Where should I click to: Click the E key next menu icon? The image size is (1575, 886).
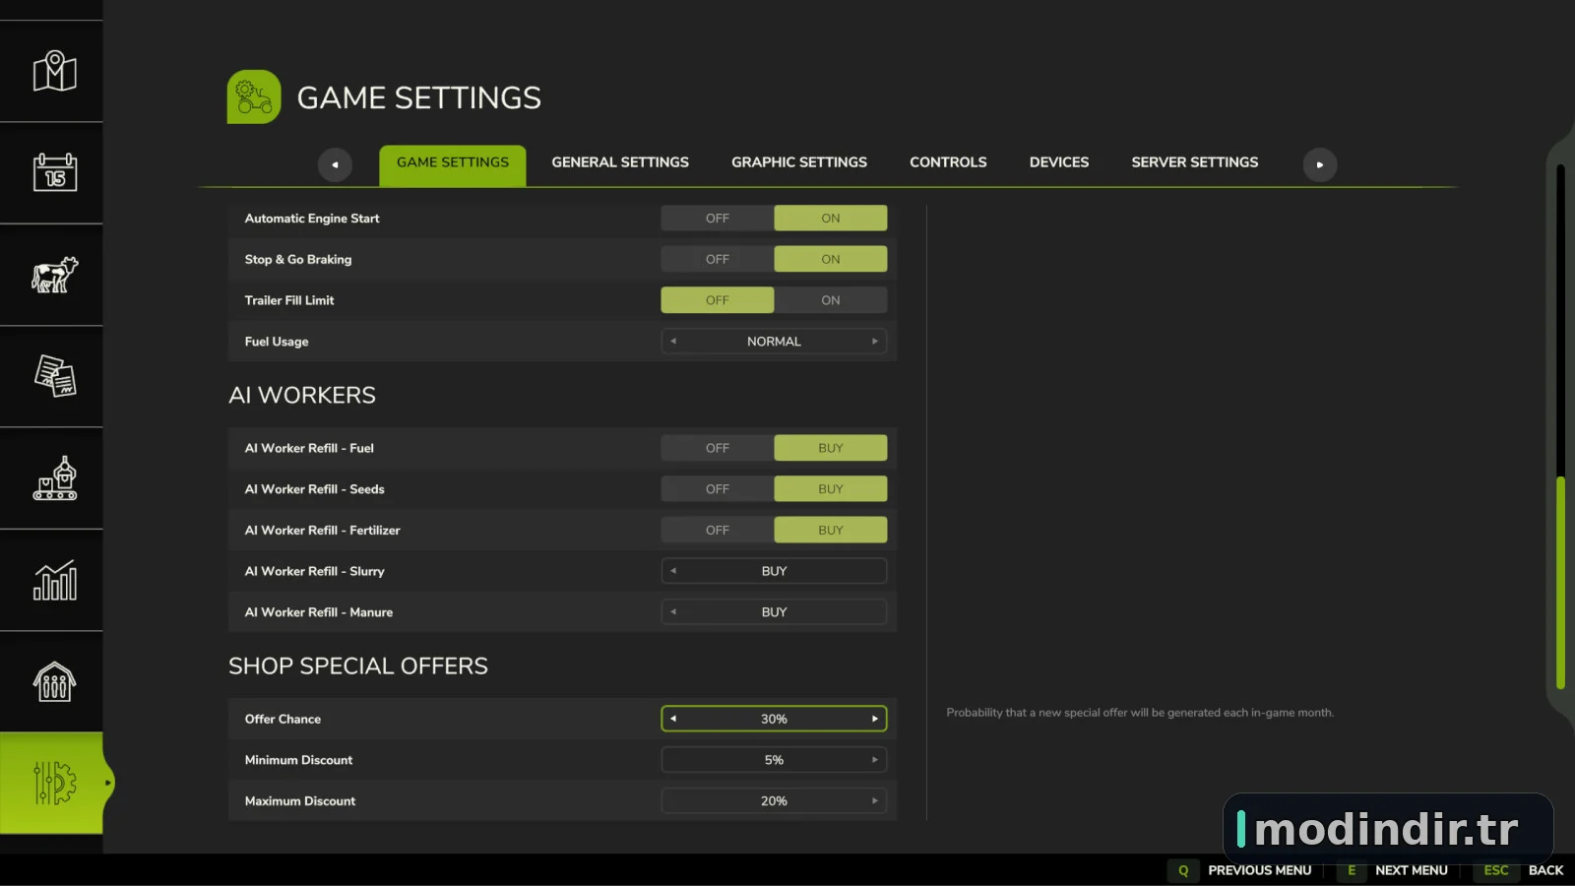[1352, 870]
